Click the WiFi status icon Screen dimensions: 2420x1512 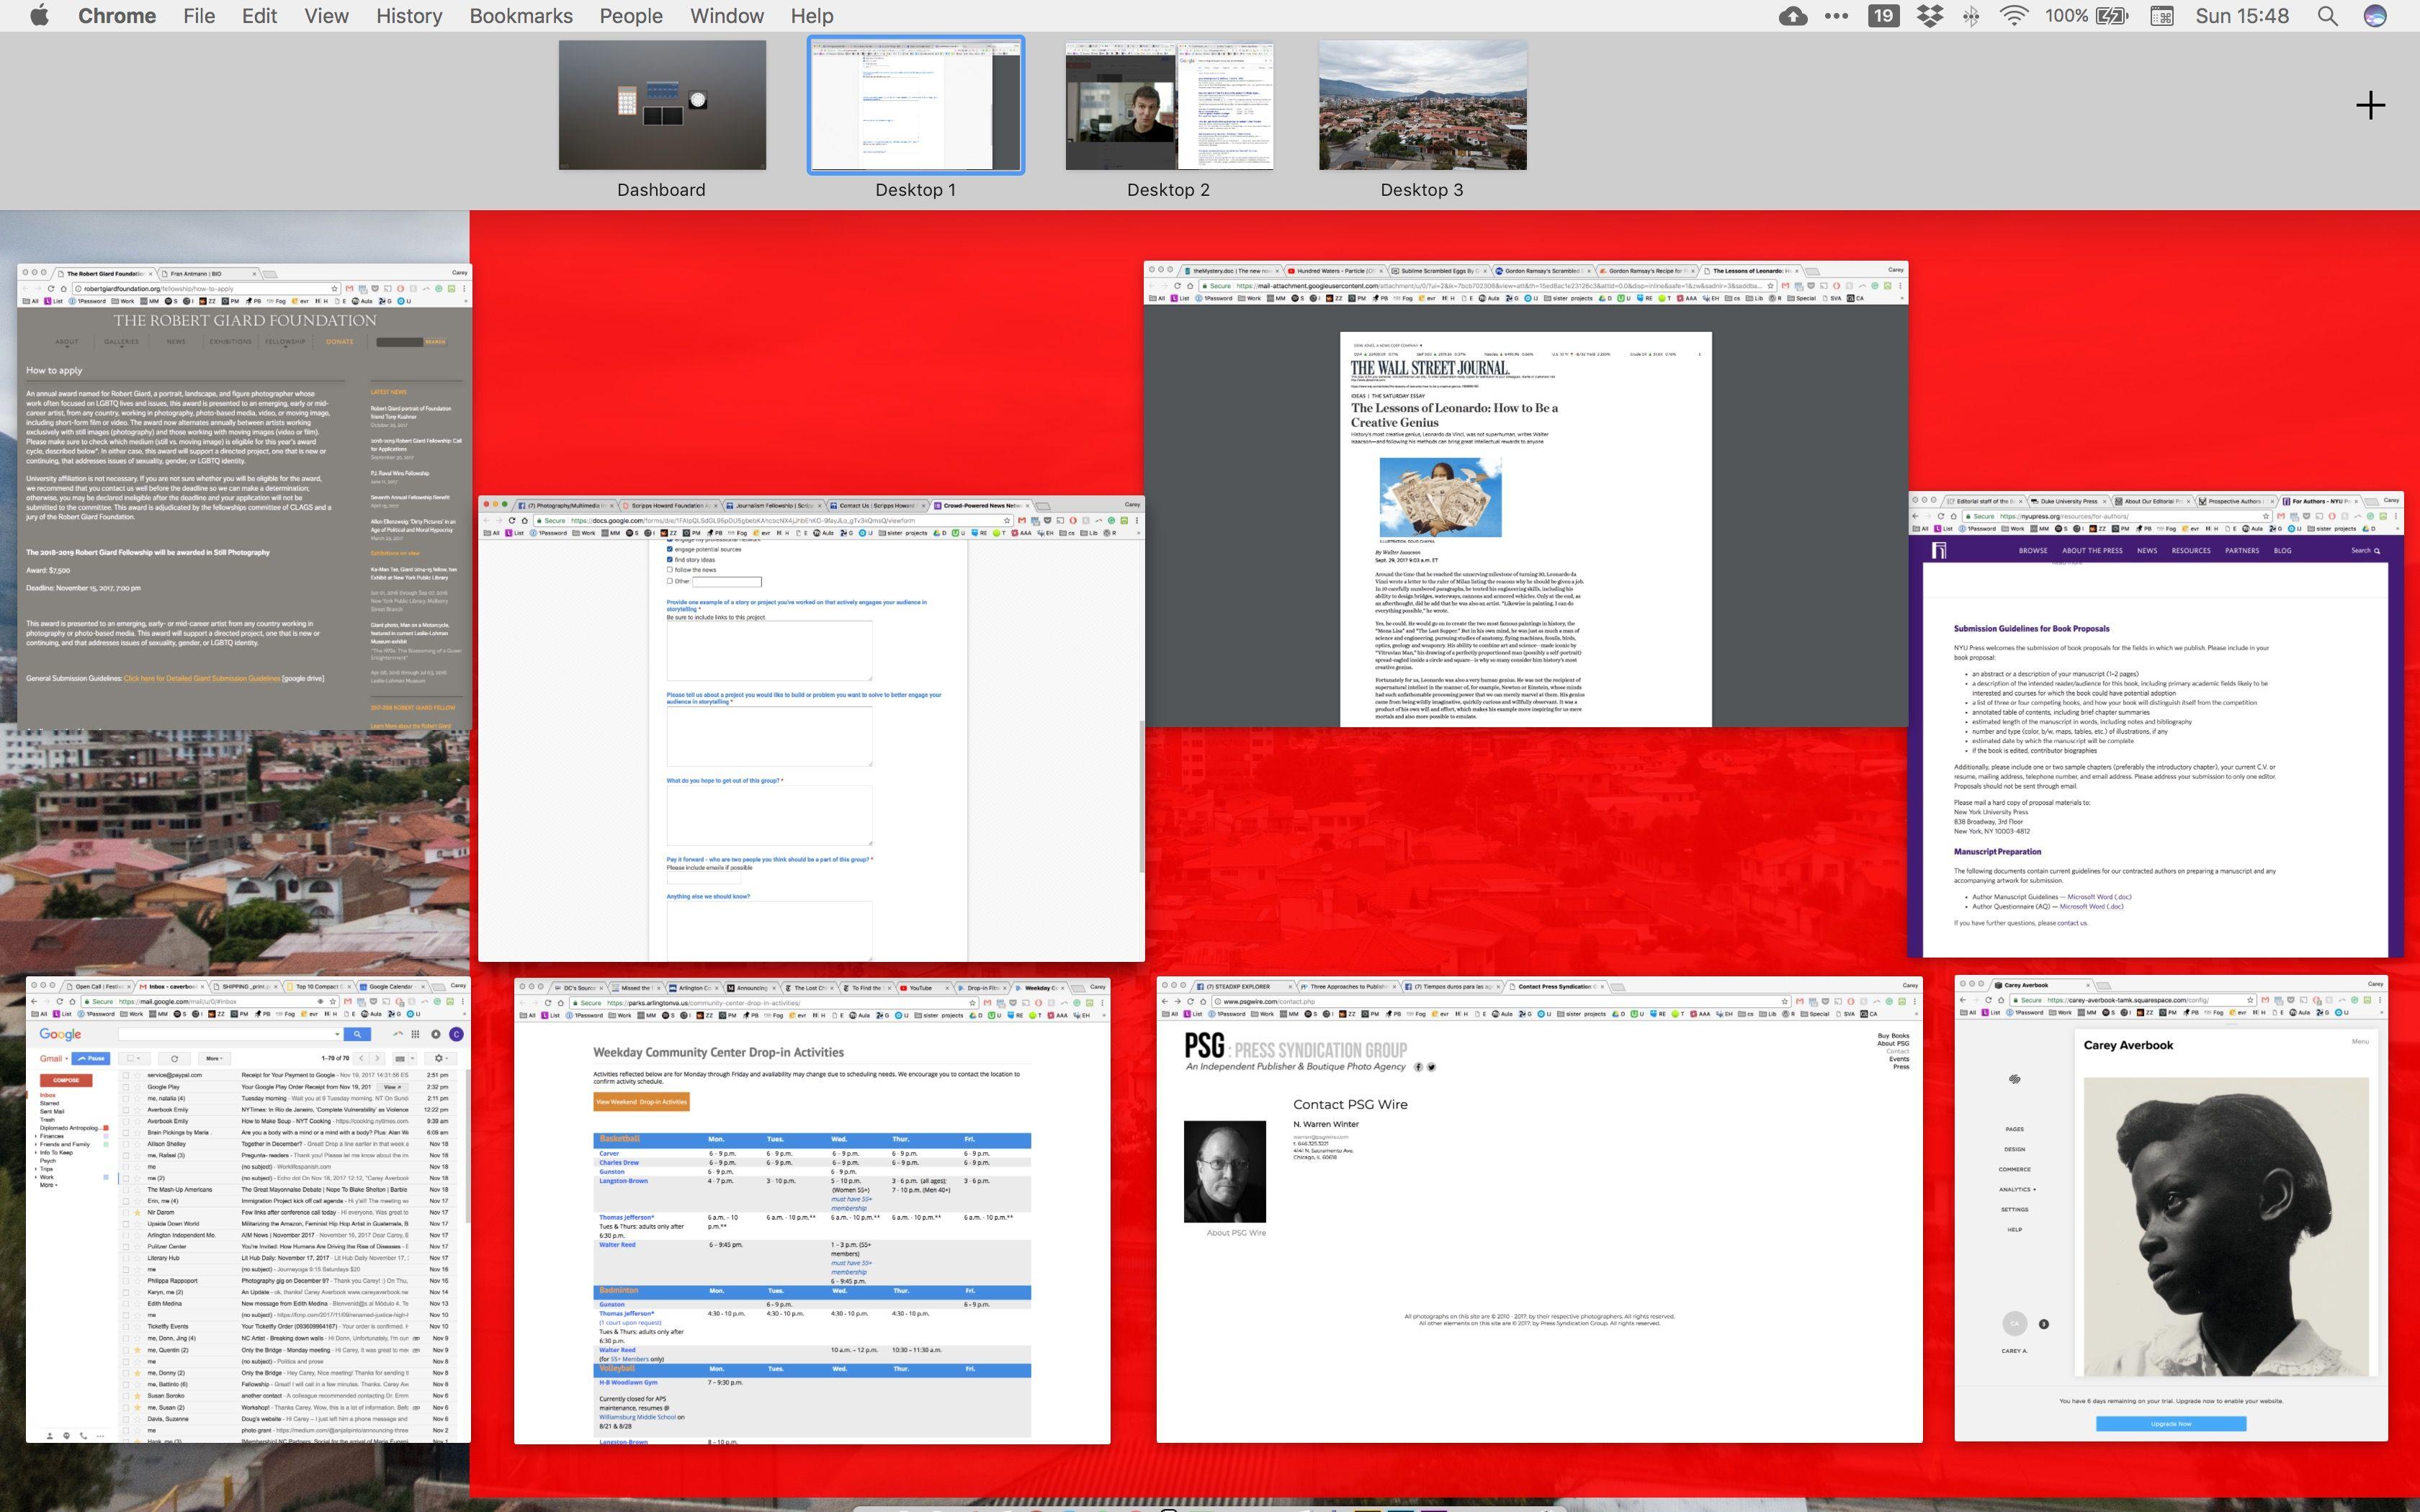pyautogui.click(x=2016, y=16)
